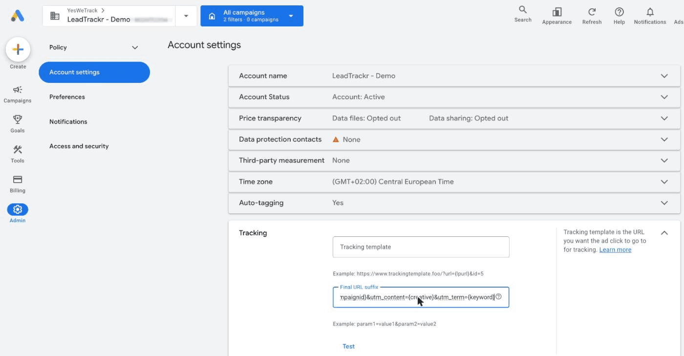Click Third-party measurement None value
This screenshot has height=356, width=684.
click(341, 160)
